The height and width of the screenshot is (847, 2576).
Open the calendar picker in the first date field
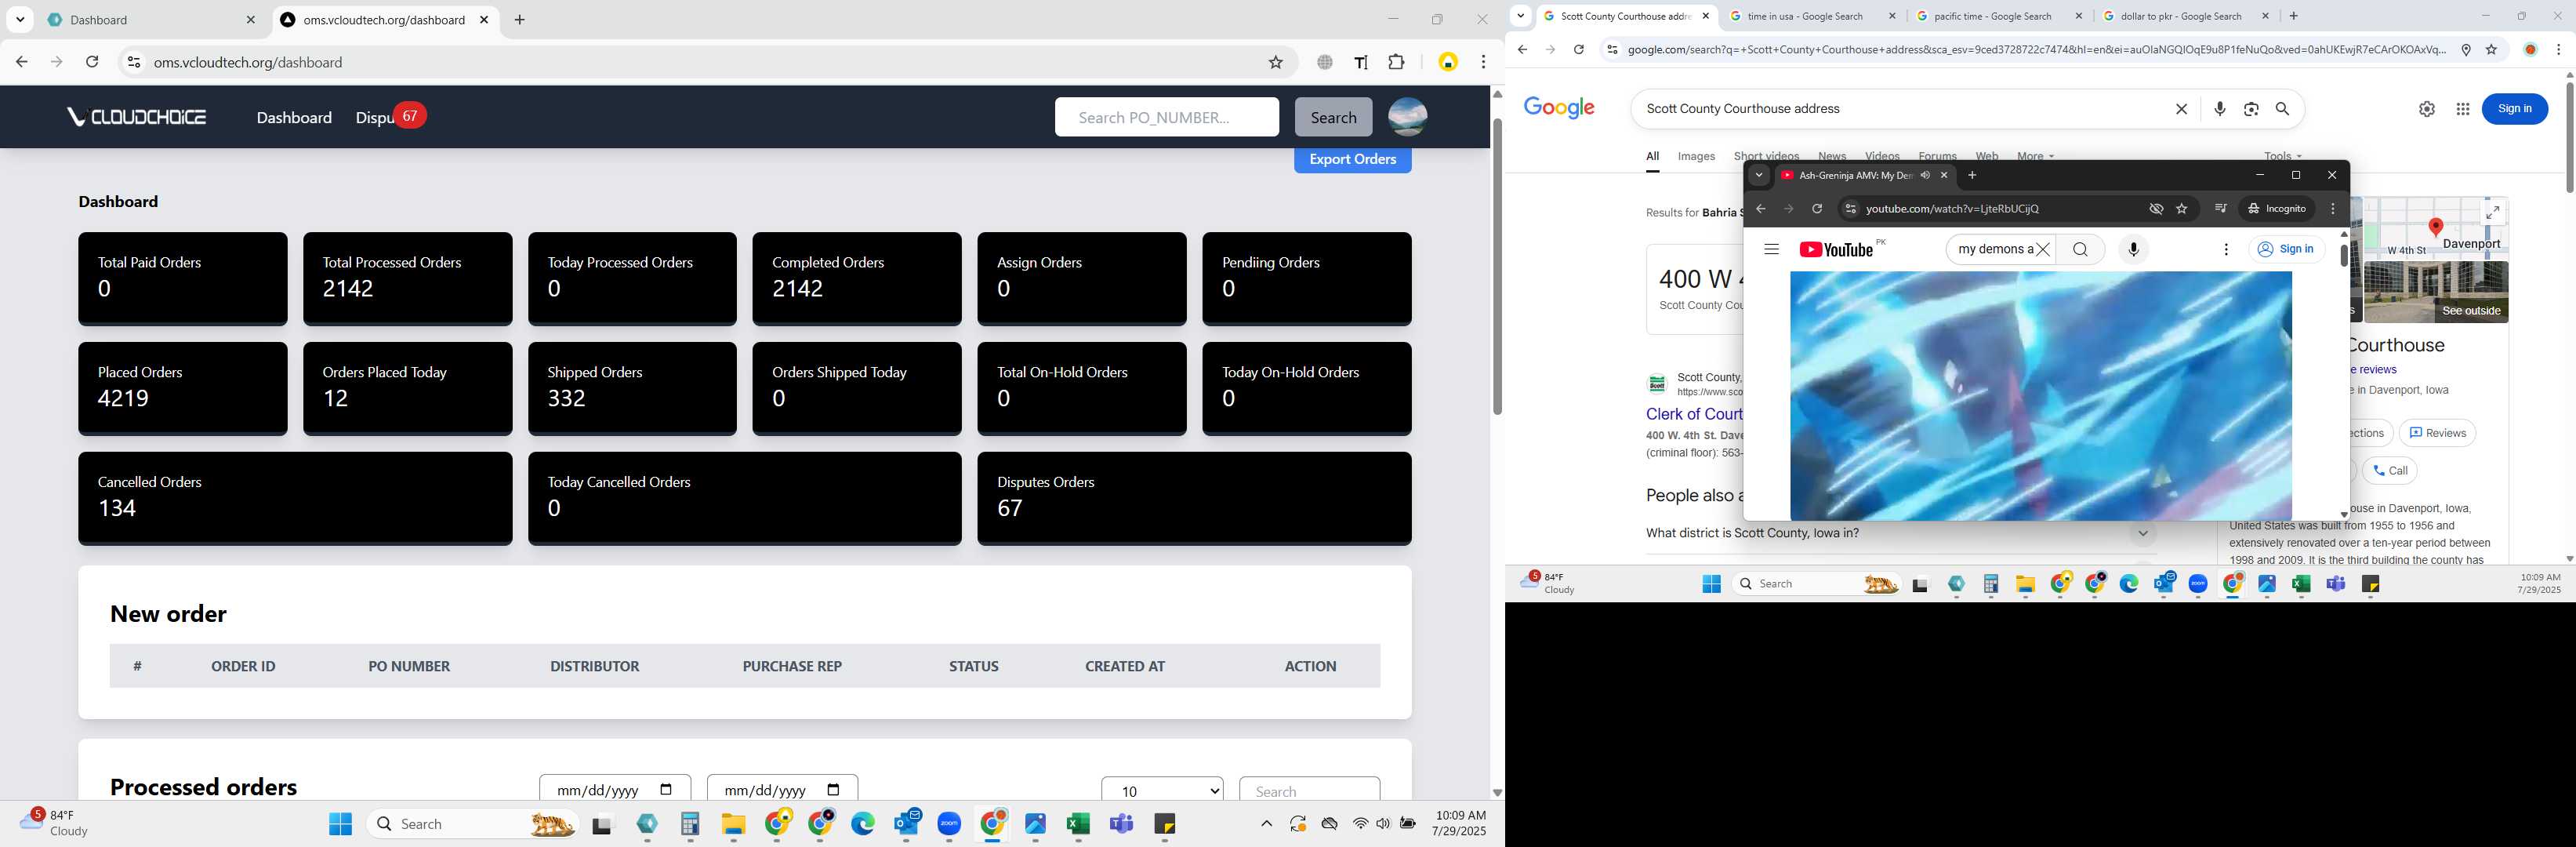(x=666, y=790)
